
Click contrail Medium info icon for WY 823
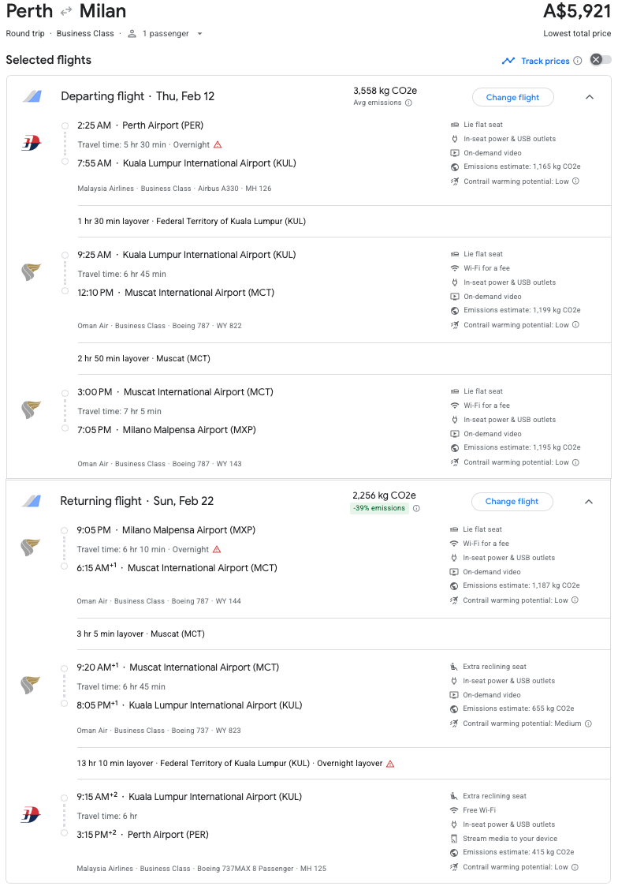[588, 723]
